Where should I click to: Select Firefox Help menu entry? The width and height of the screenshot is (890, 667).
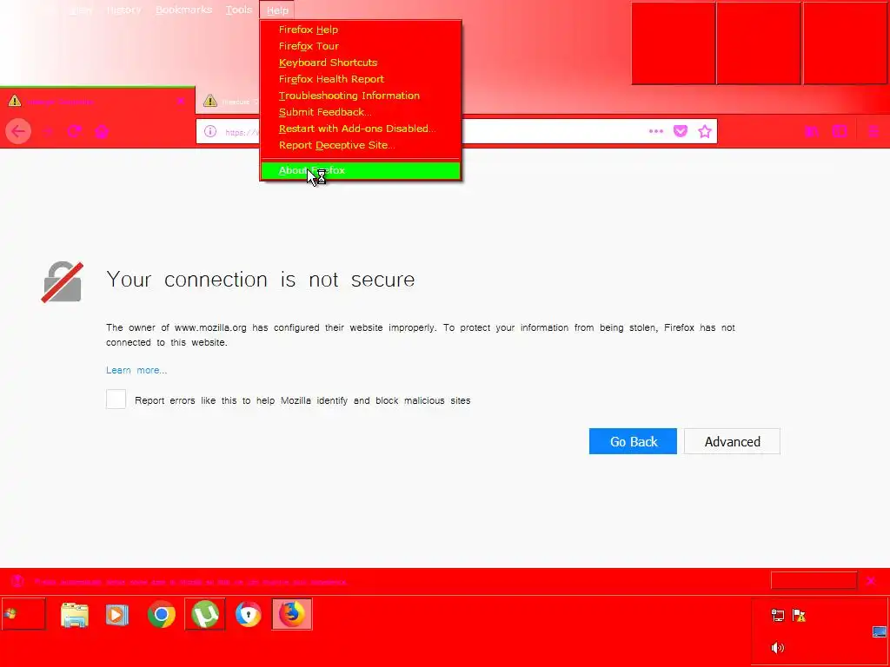[361, 30]
